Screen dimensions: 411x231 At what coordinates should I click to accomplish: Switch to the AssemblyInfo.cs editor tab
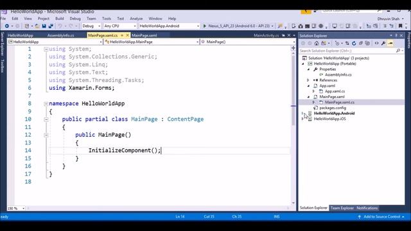tap(60, 35)
